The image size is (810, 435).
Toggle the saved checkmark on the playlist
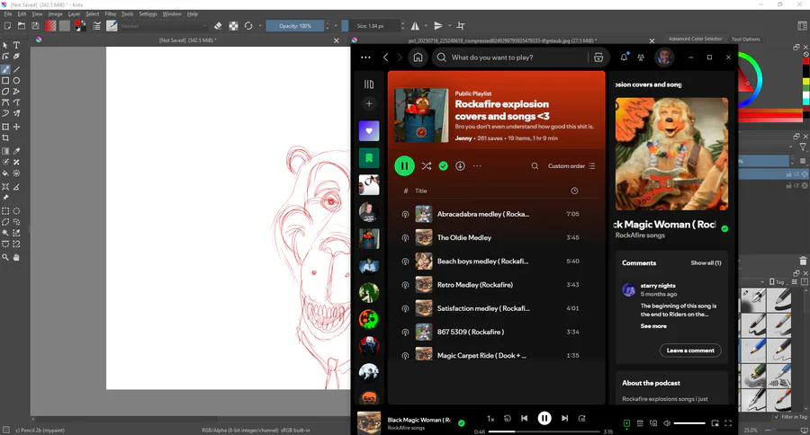[x=443, y=166]
